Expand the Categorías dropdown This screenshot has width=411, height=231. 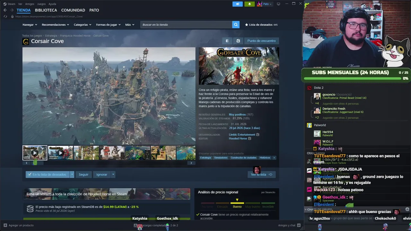[x=83, y=25]
